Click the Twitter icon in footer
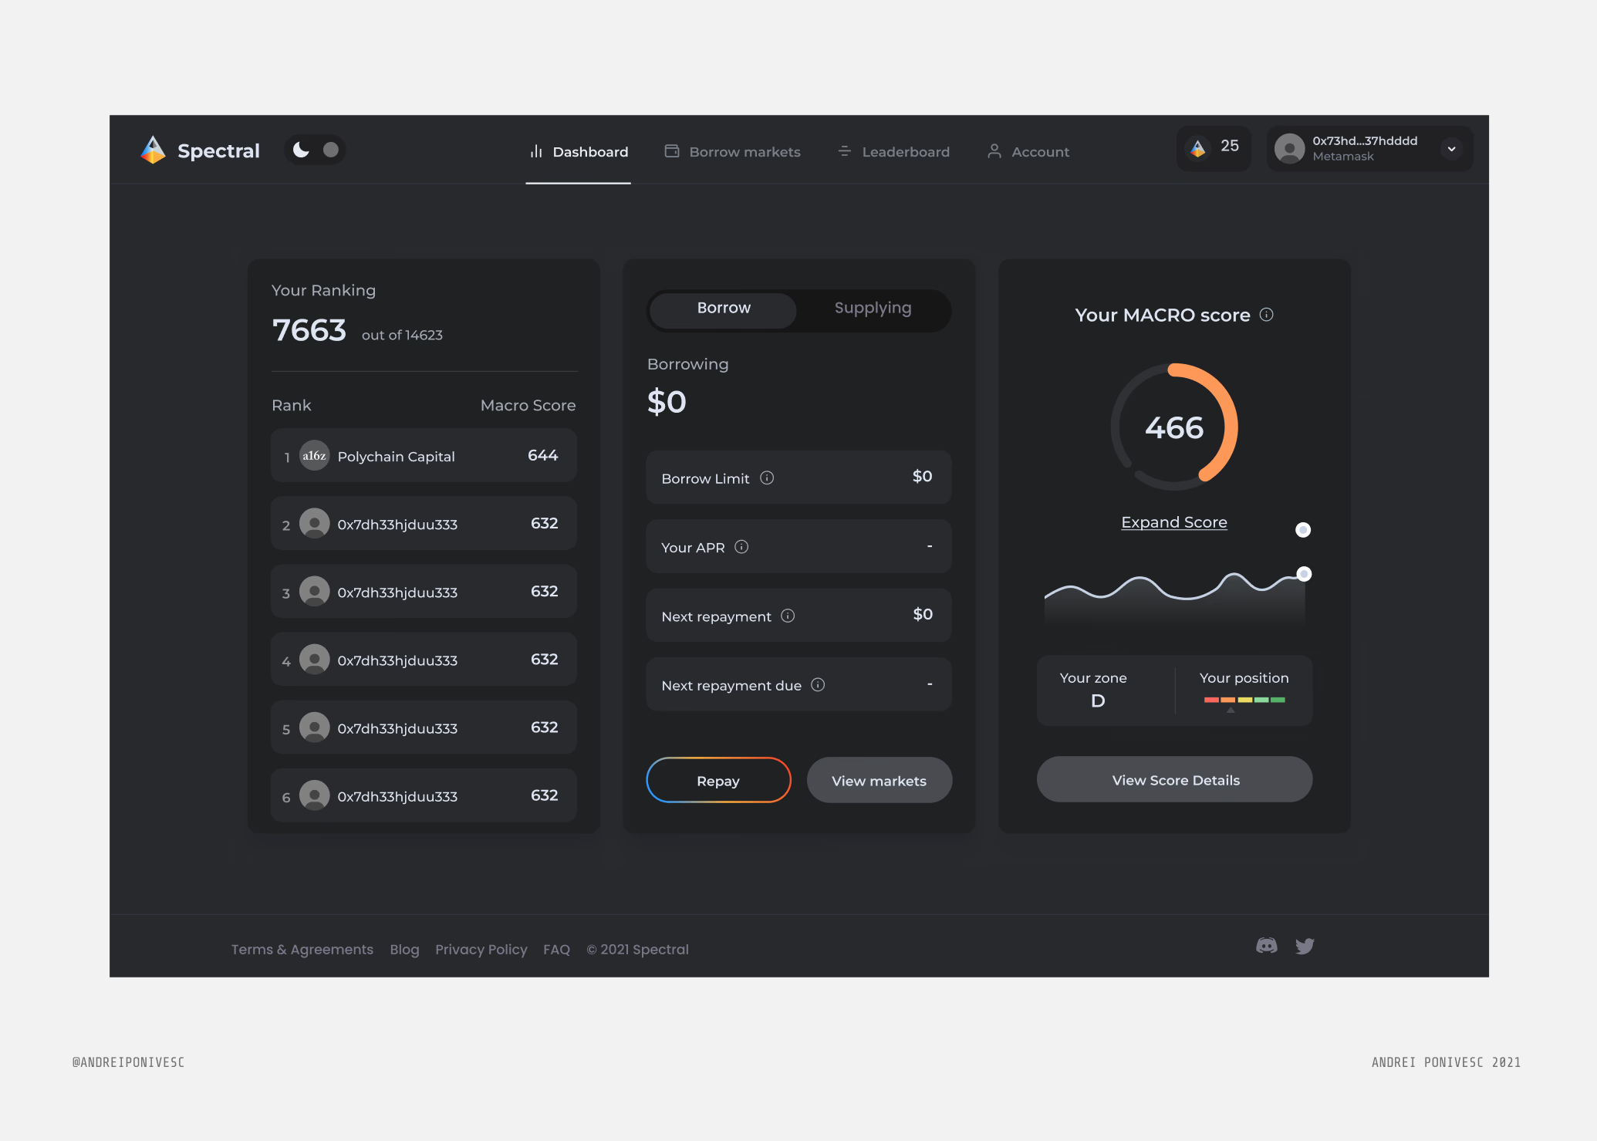This screenshot has width=1597, height=1141. 1305,946
